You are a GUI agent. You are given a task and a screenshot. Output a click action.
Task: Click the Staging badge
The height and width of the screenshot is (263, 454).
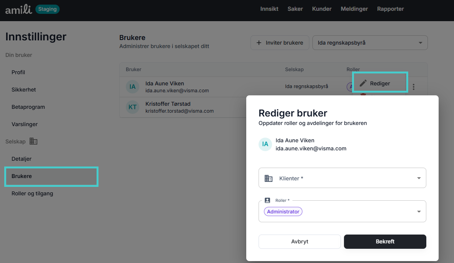click(47, 9)
